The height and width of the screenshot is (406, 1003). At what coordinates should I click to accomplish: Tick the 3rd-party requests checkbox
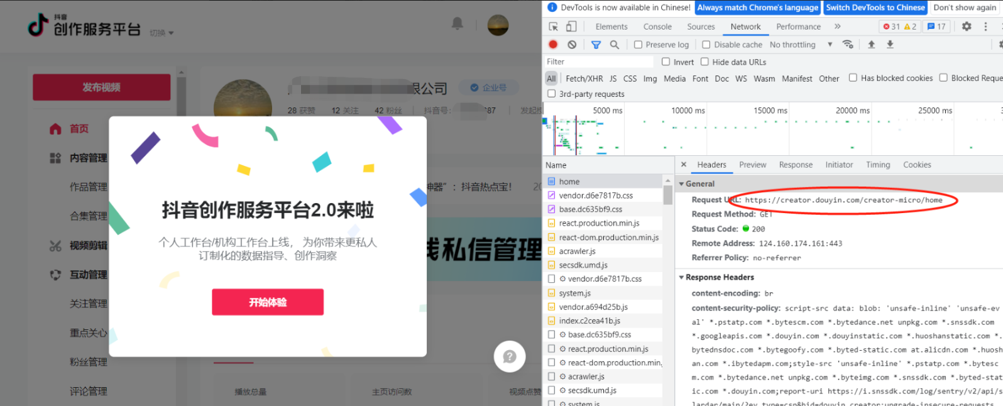pyautogui.click(x=551, y=94)
